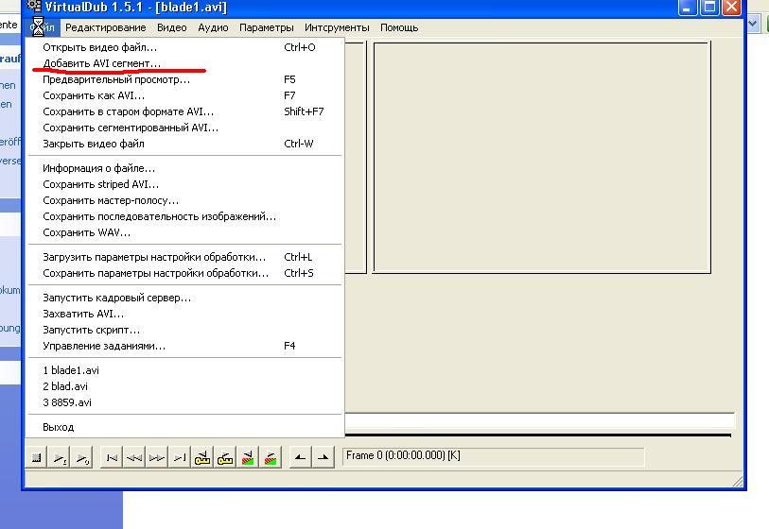The width and height of the screenshot is (769, 529).
Task: Open the Интсрументы menu
Action: pos(337,28)
